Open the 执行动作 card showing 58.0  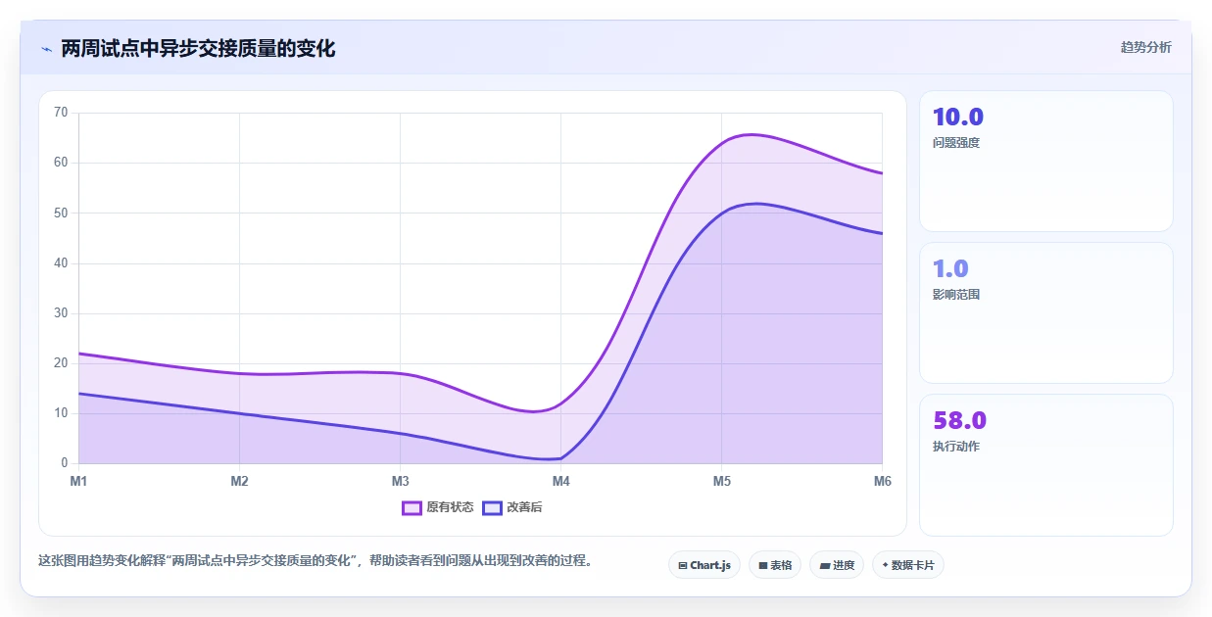click(1045, 465)
